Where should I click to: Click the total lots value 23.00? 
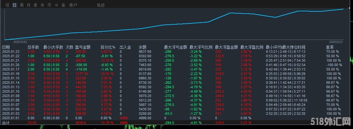coord(32,123)
